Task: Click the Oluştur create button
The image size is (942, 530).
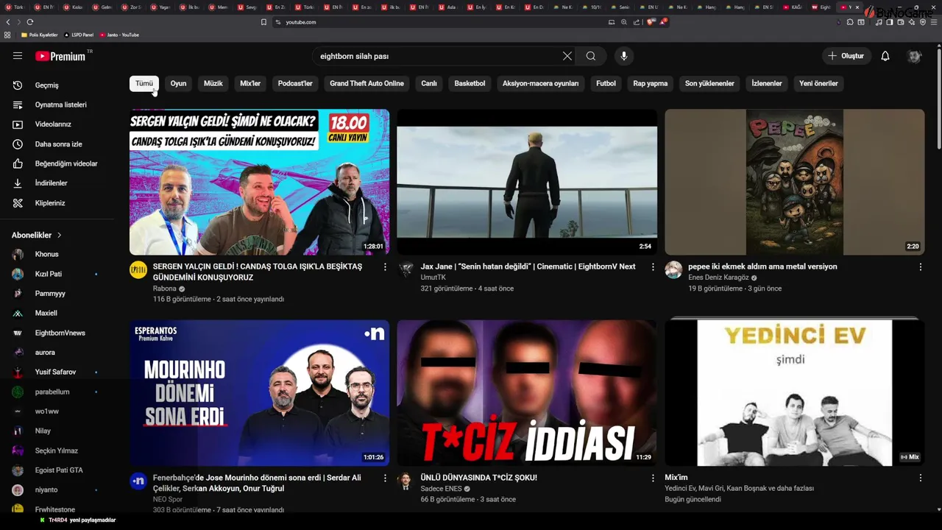Action: coord(846,56)
